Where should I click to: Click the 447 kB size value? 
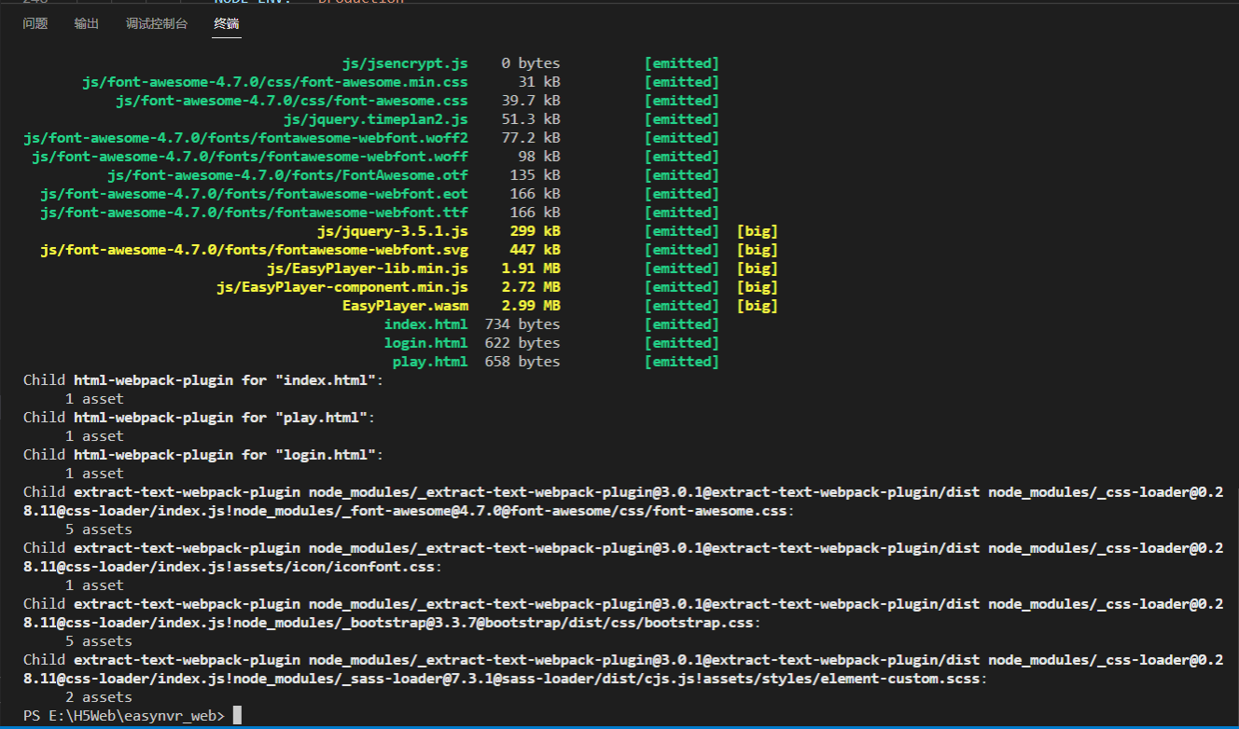[x=536, y=250]
